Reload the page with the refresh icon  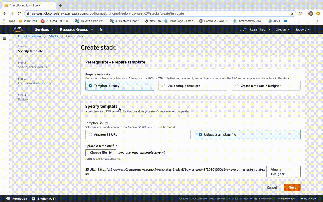pos(19,13)
